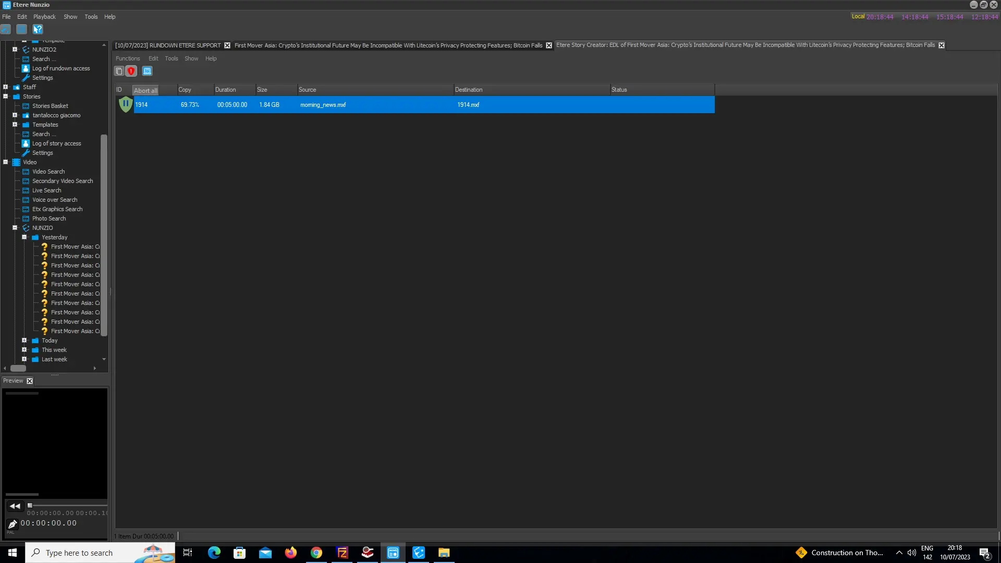Expand the Last week folder

[24, 359]
